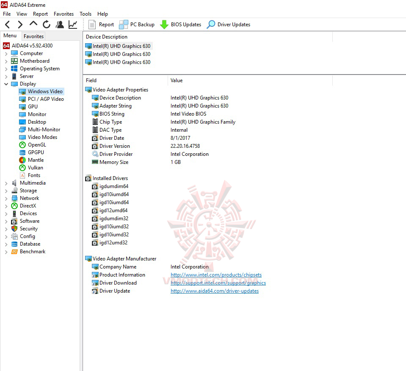This screenshot has width=406, height=371.
Task: Expand the Motherboard tree node
Action: click(x=6, y=61)
